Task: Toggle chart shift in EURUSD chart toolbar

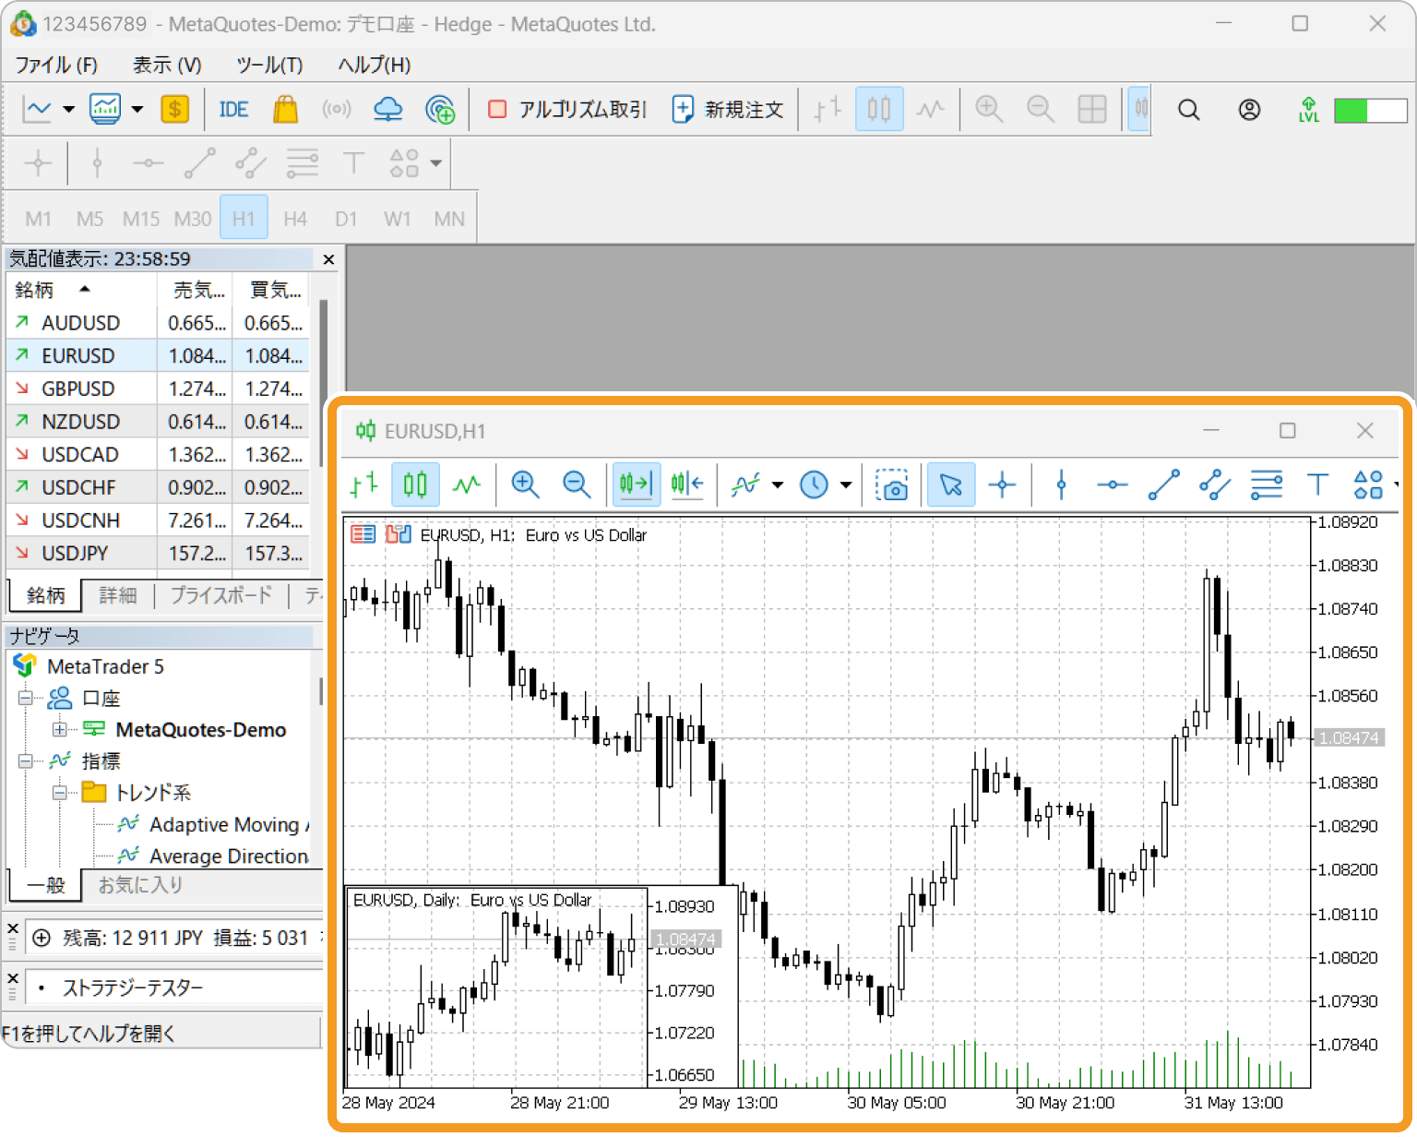Action: (687, 485)
